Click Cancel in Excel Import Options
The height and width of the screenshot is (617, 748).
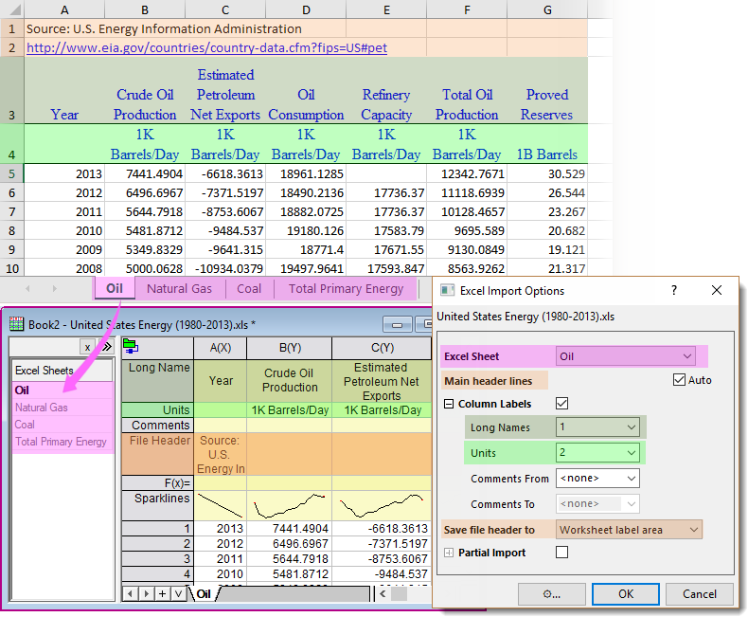tap(700, 594)
